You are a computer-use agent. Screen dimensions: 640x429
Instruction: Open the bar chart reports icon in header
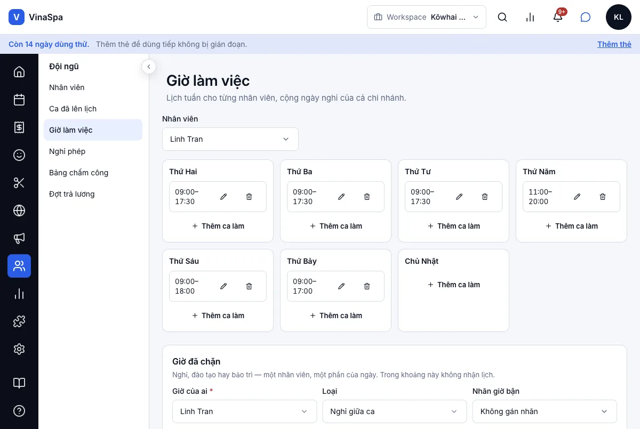pos(530,17)
